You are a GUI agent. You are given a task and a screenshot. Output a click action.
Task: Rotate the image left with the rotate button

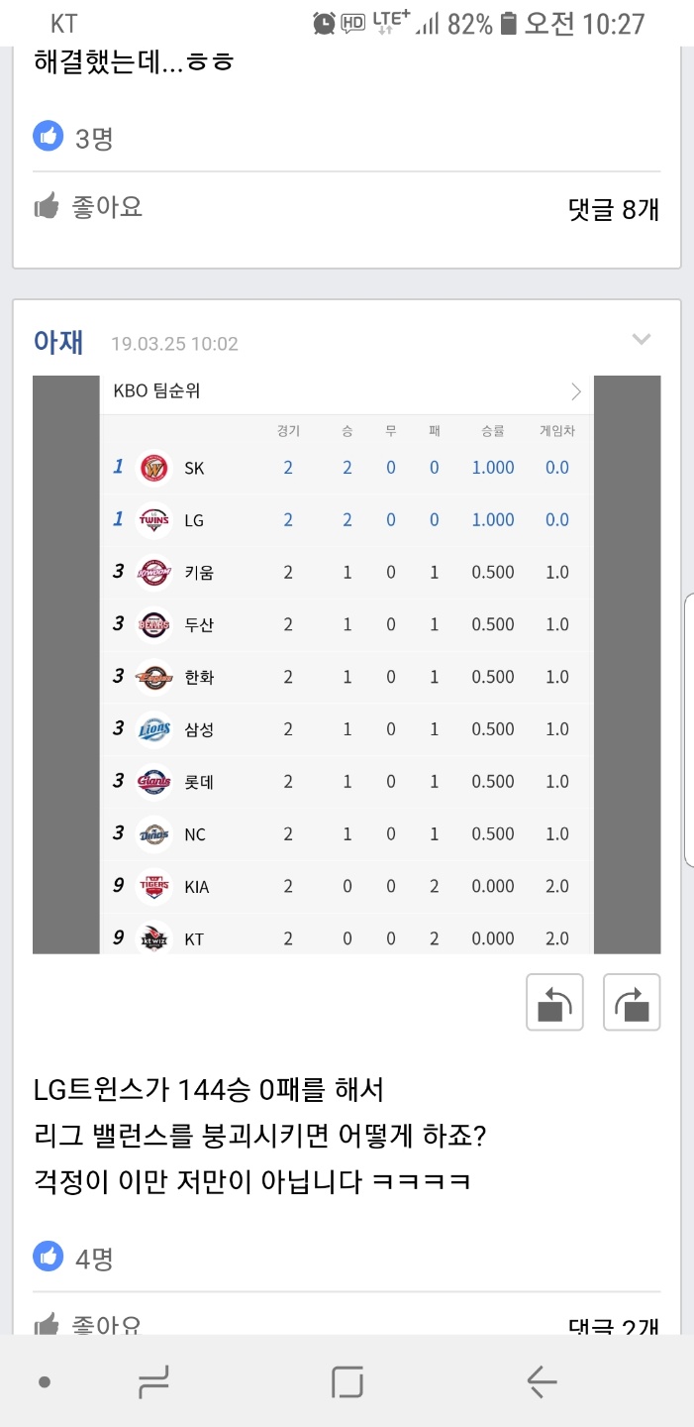554,1002
